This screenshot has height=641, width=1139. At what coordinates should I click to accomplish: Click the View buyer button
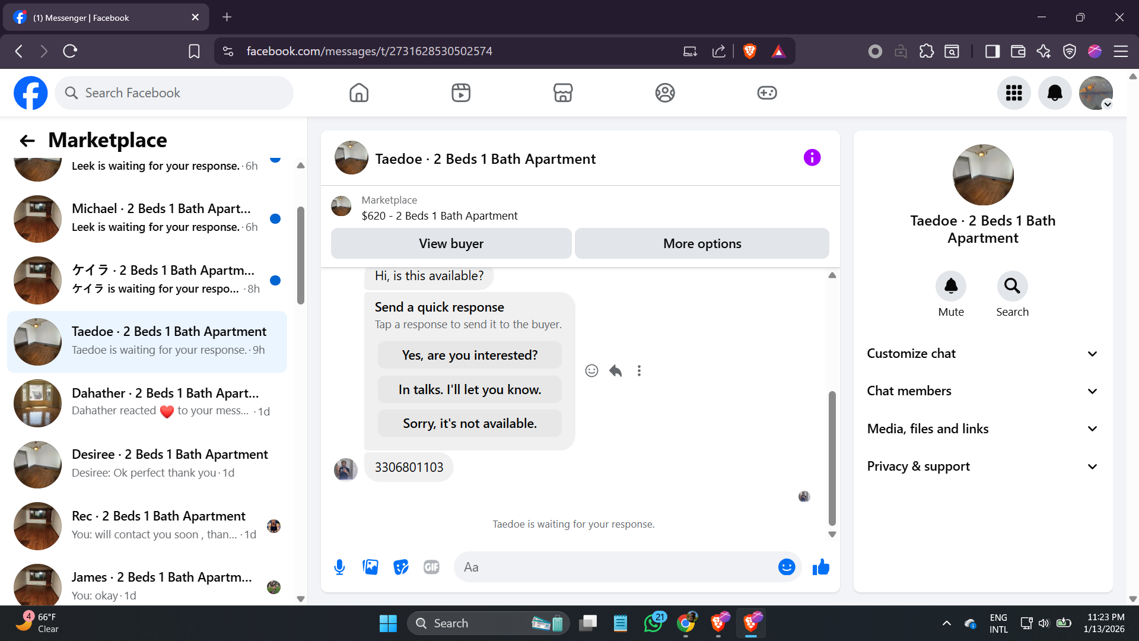451,244
